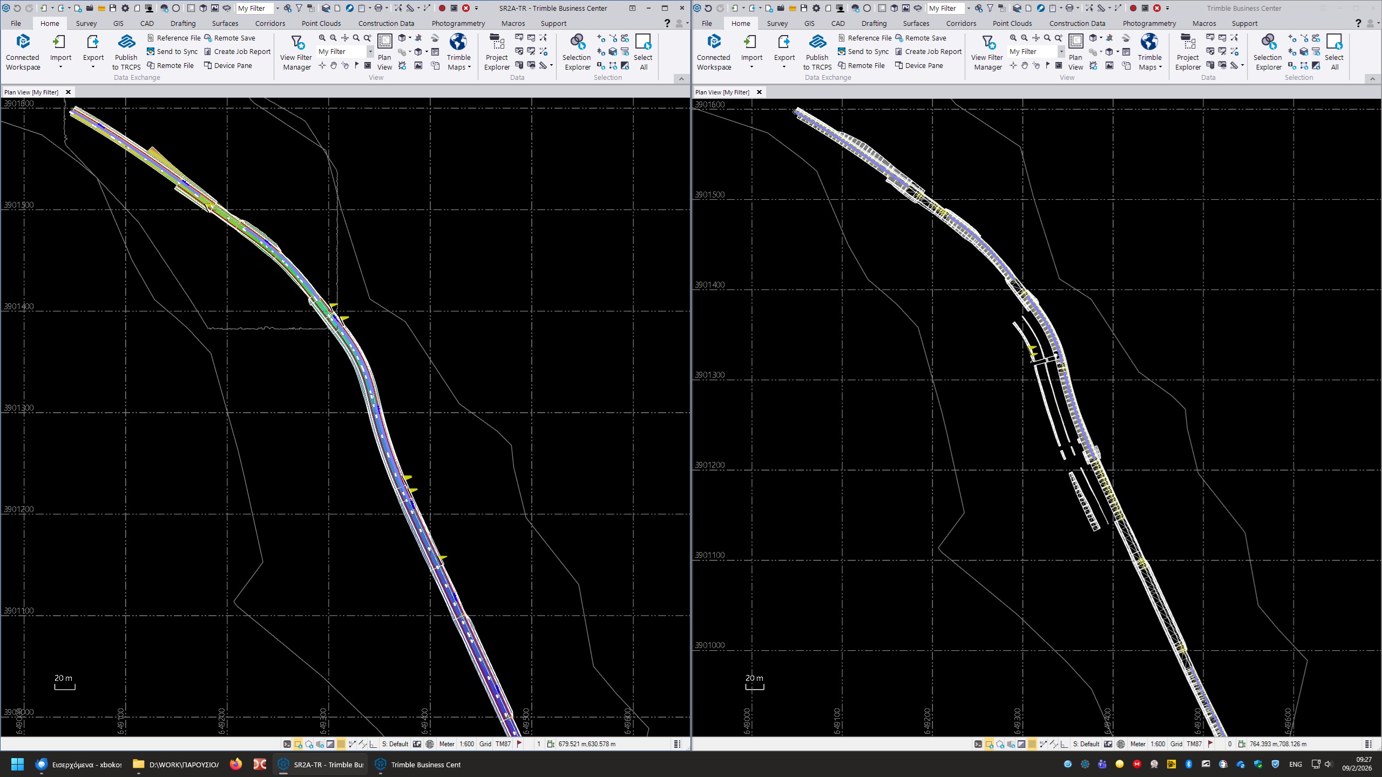This screenshot has width=1382, height=777.
Task: Open Firefox from the Windows taskbar
Action: (x=236, y=764)
